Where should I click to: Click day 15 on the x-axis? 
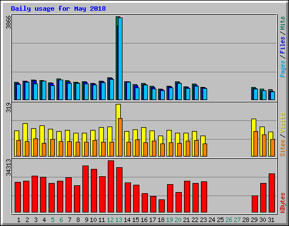135,220
